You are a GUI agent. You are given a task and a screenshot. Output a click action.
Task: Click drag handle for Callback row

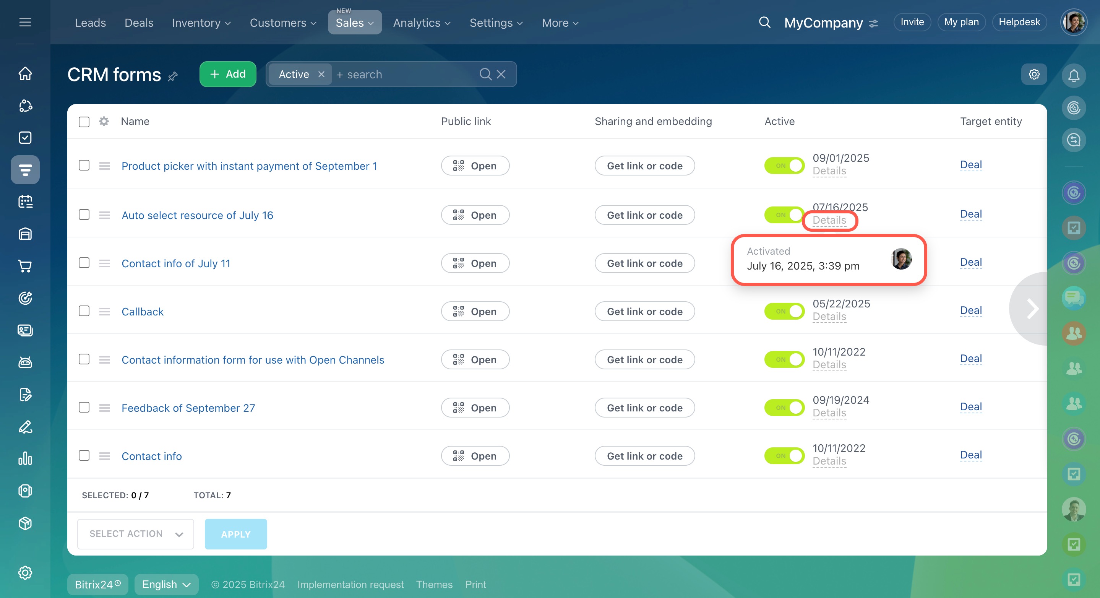[105, 311]
